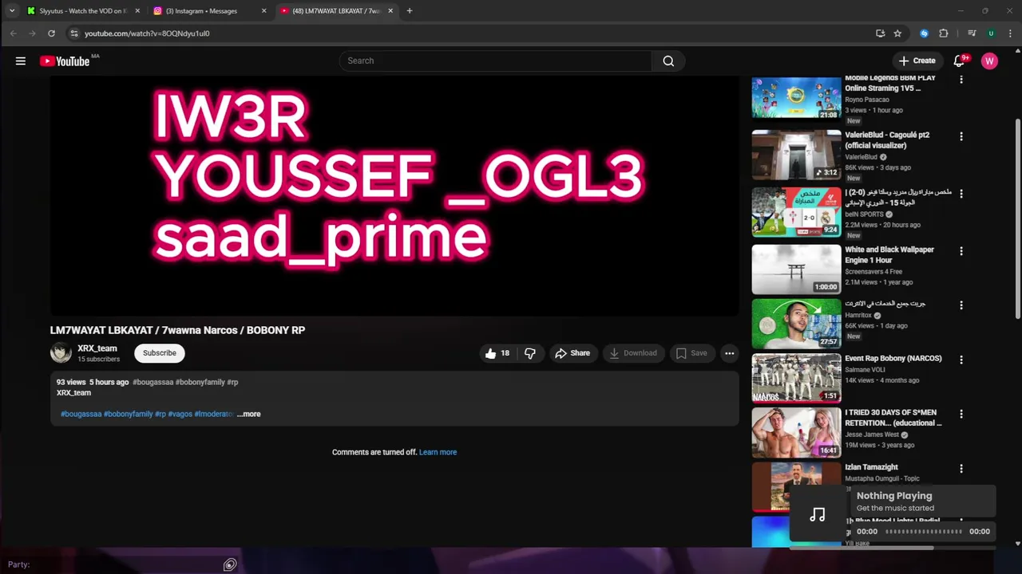Open the YouTube hamburger guide menu
The width and height of the screenshot is (1022, 574).
21,61
